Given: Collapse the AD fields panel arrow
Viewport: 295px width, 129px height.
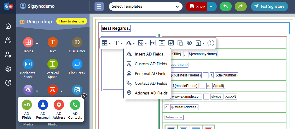Looking at the screenshot, I should click(37, 91).
